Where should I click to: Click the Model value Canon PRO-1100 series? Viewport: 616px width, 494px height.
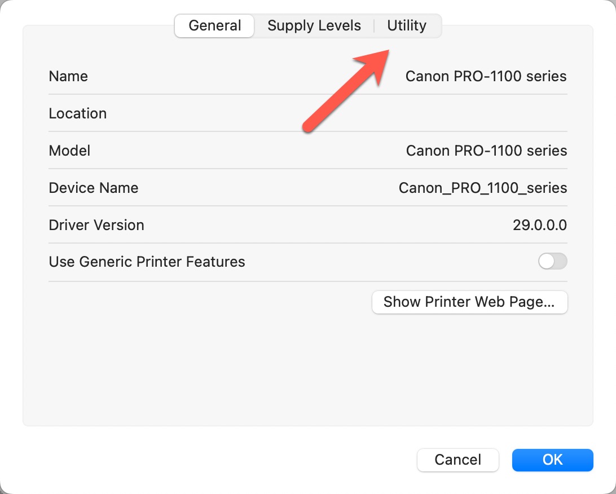click(x=486, y=151)
